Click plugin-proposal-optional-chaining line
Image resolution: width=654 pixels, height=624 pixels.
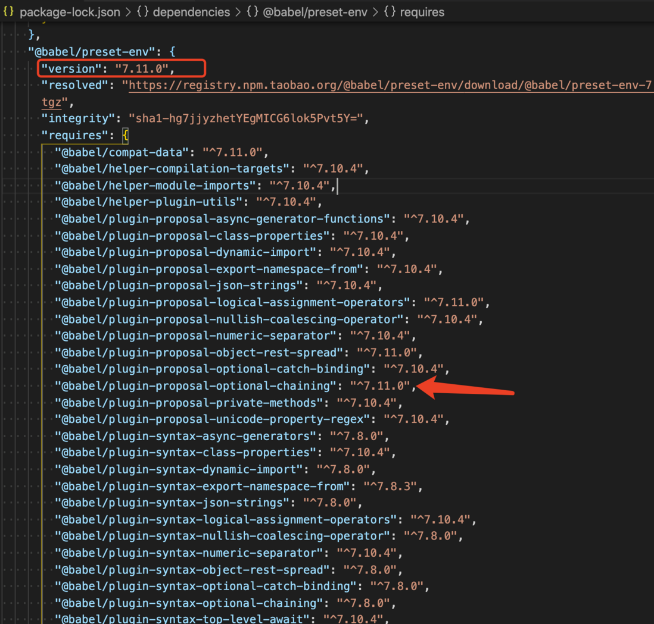click(235, 386)
